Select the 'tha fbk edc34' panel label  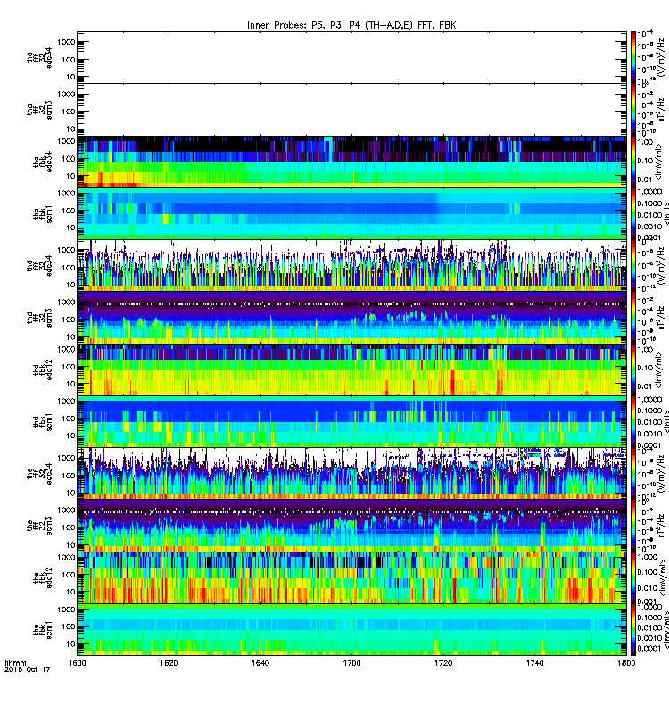pos(43,162)
